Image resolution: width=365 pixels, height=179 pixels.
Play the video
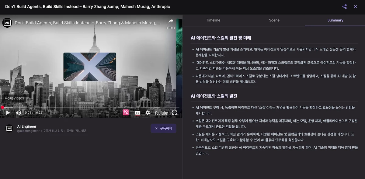[x=8, y=113]
